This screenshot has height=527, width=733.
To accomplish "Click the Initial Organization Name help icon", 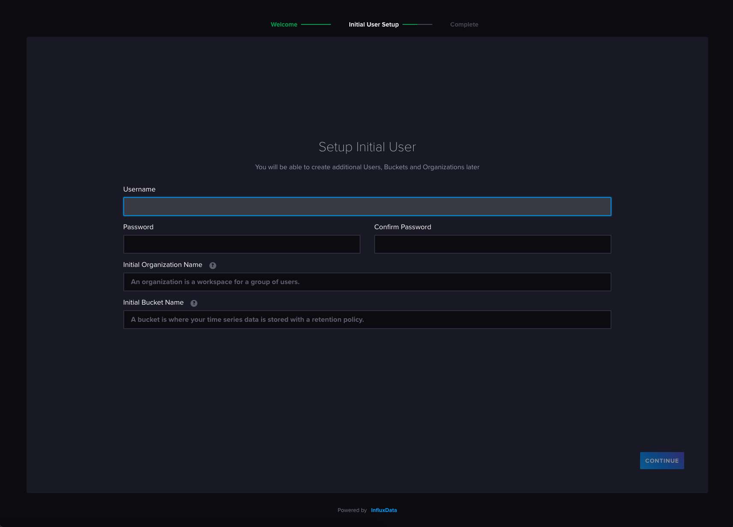I will pyautogui.click(x=213, y=265).
